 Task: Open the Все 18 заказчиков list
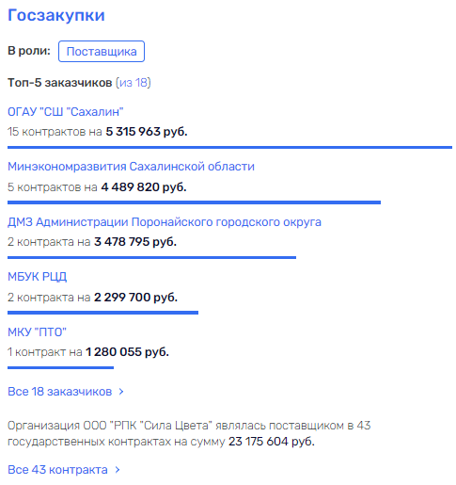60,392
